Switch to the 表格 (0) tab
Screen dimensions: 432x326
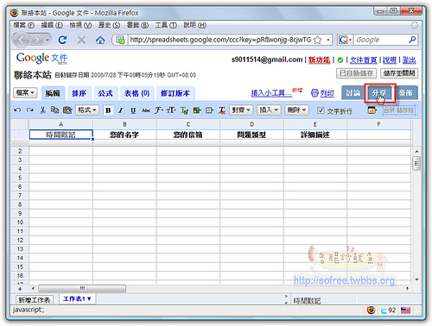[x=137, y=93]
